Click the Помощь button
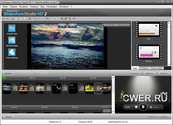 tap(9, 117)
